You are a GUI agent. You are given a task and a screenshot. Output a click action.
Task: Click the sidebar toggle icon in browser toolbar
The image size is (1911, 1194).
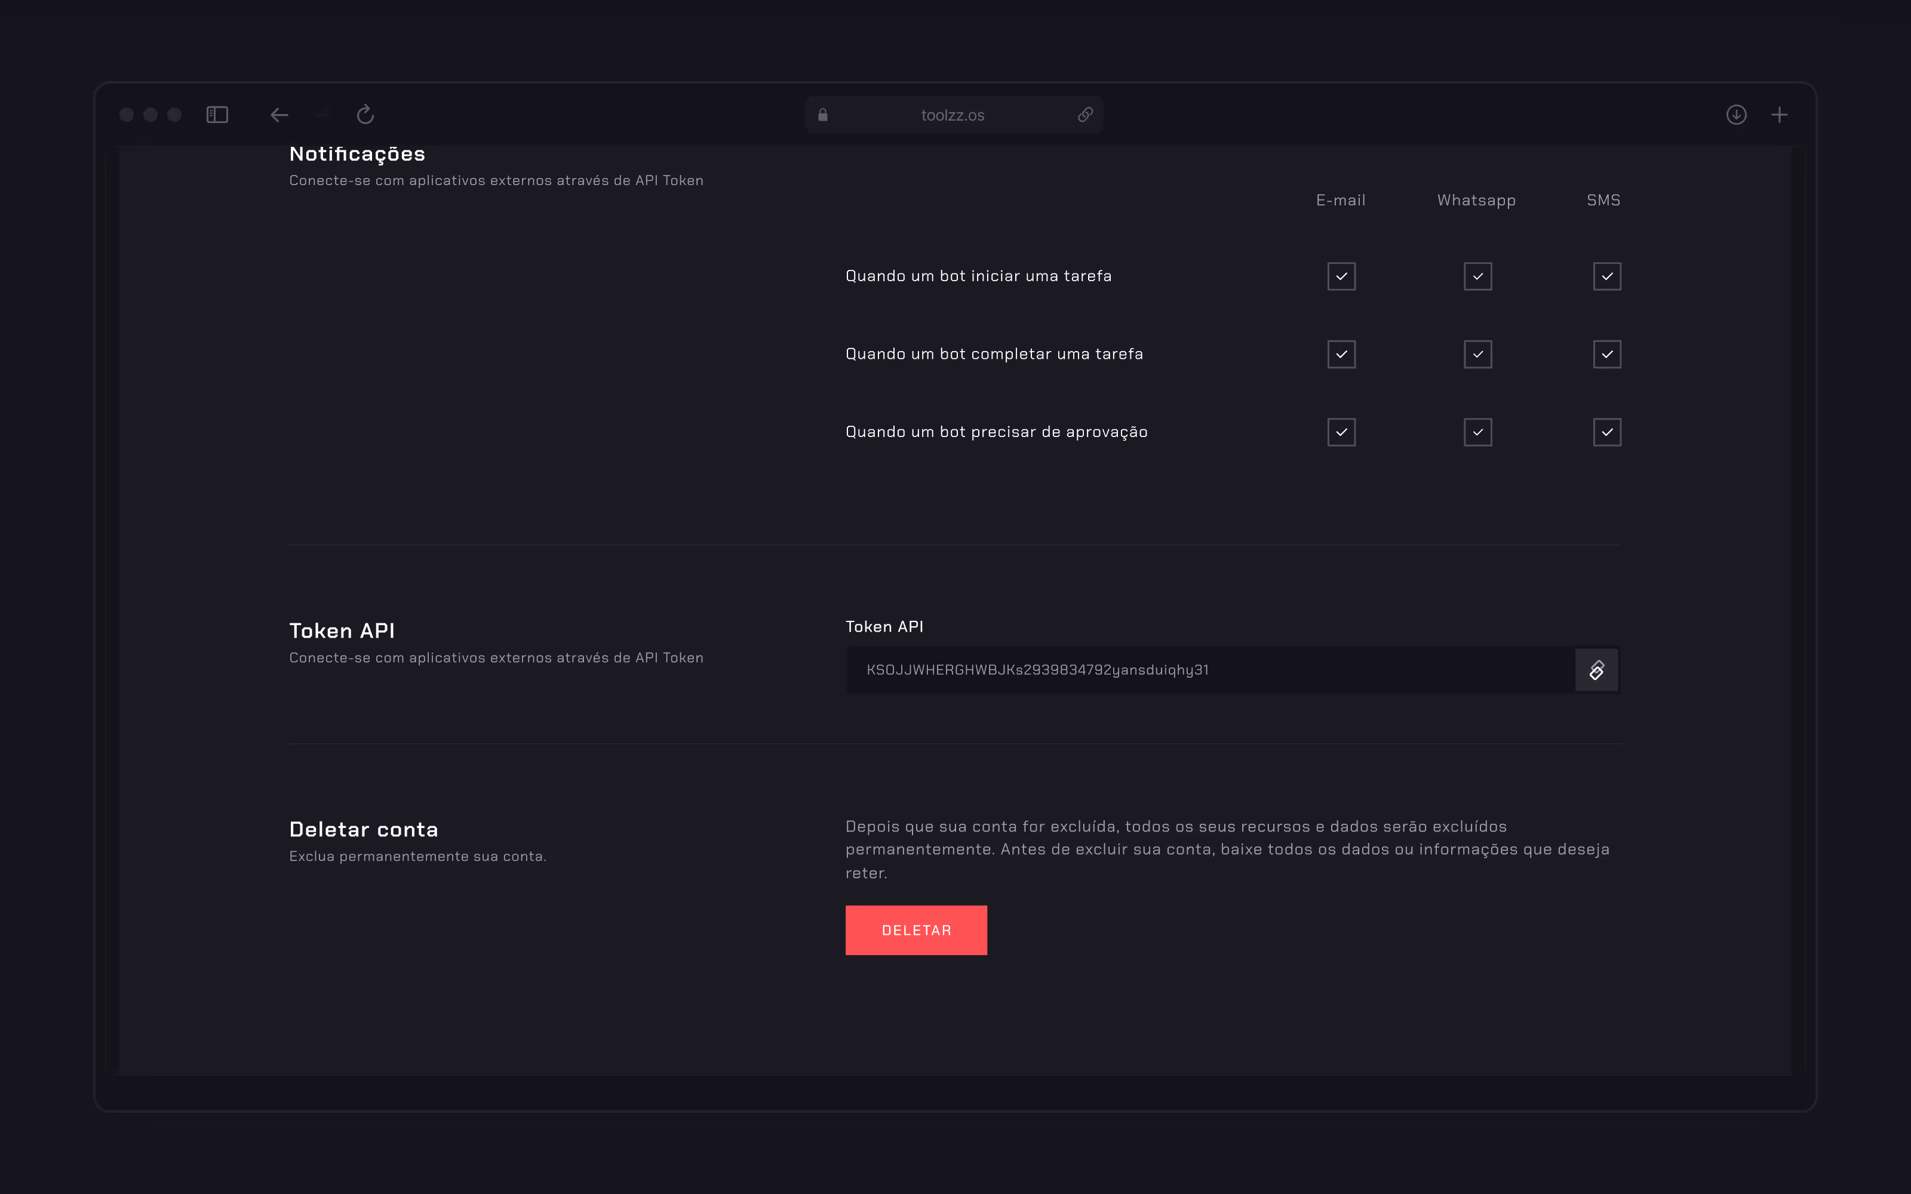(x=217, y=115)
